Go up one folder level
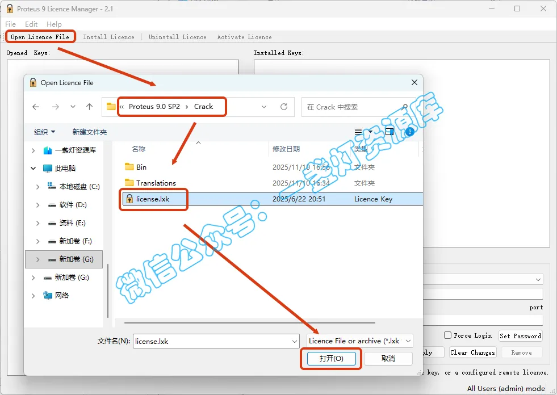The height and width of the screenshot is (395, 557). (90, 107)
